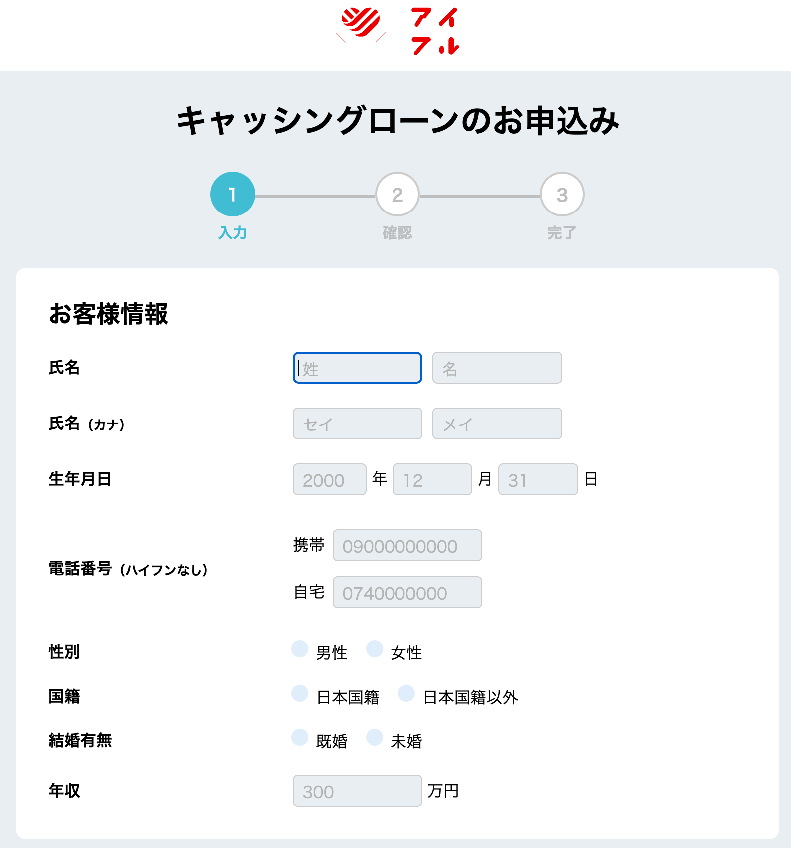Image resolution: width=791 pixels, height=848 pixels.
Task: Focus the 姓 last name field
Action: pos(358,368)
